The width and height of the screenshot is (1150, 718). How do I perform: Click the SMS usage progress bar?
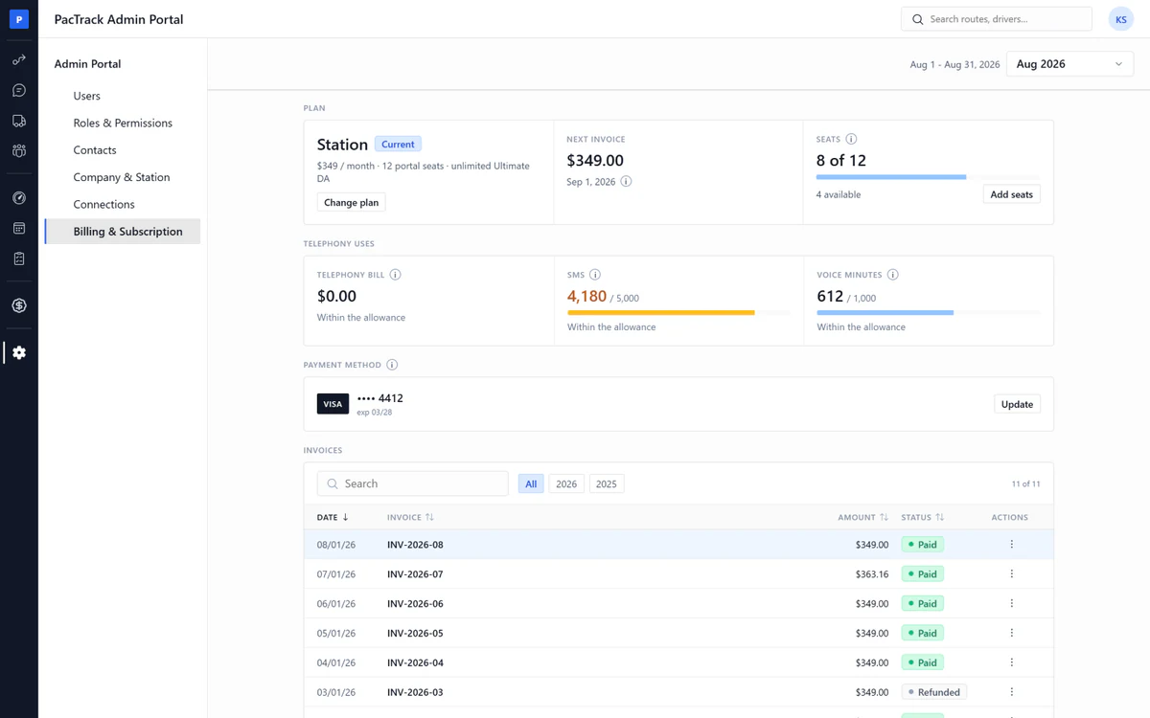[678, 312]
